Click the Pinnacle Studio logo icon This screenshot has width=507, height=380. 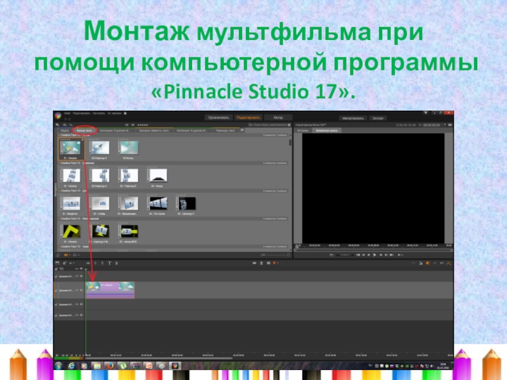(58, 116)
